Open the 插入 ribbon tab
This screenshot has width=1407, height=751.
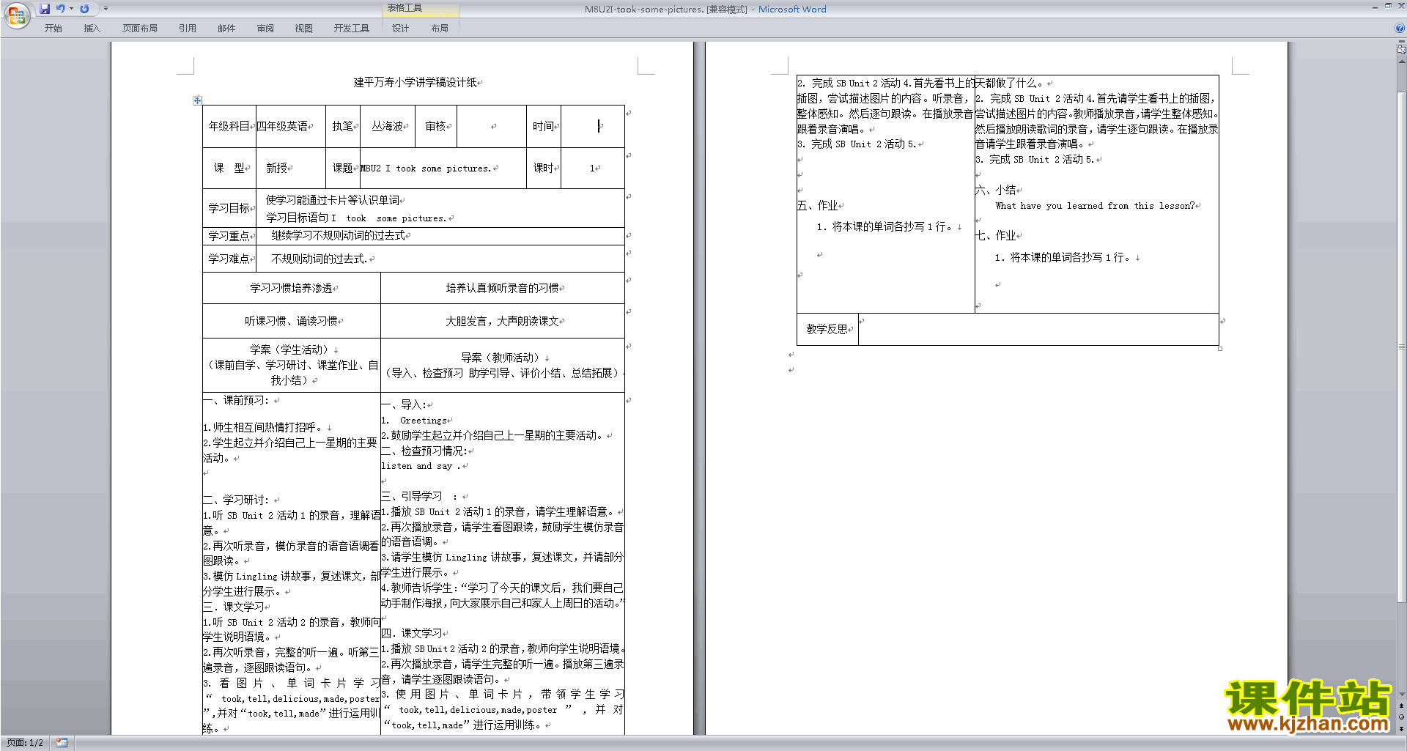point(92,28)
